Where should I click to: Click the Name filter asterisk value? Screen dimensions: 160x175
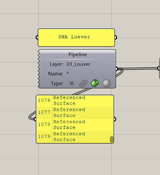coord(68,73)
